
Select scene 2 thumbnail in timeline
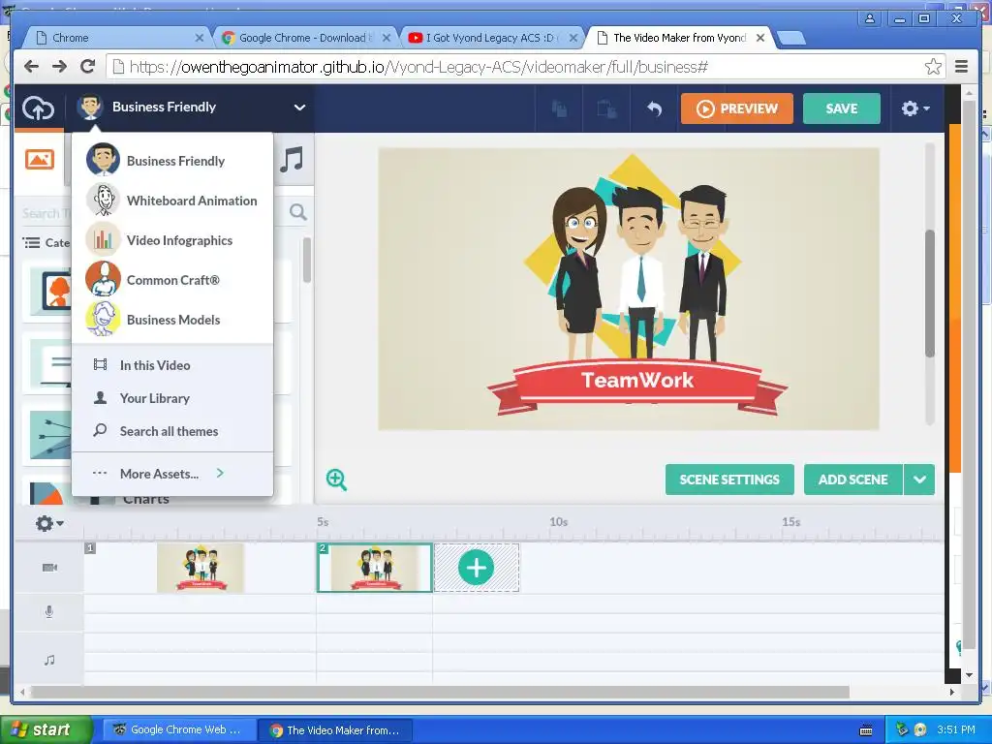pos(375,568)
